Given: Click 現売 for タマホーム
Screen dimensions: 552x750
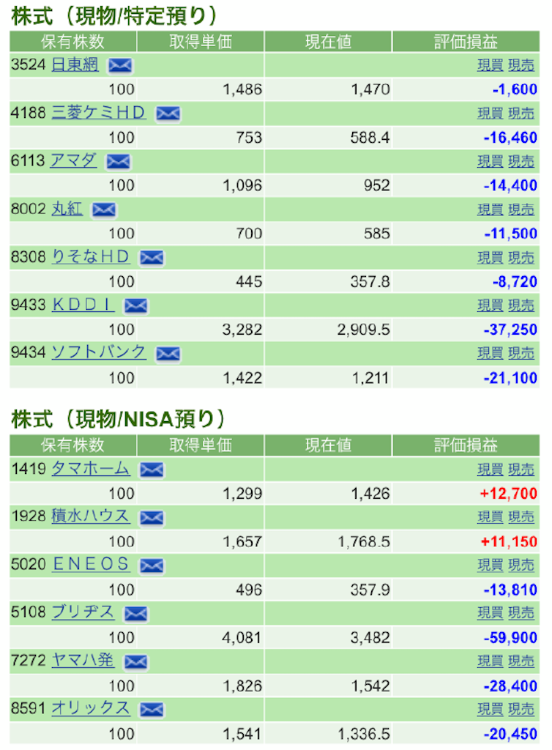Looking at the screenshot, I should click(521, 469).
